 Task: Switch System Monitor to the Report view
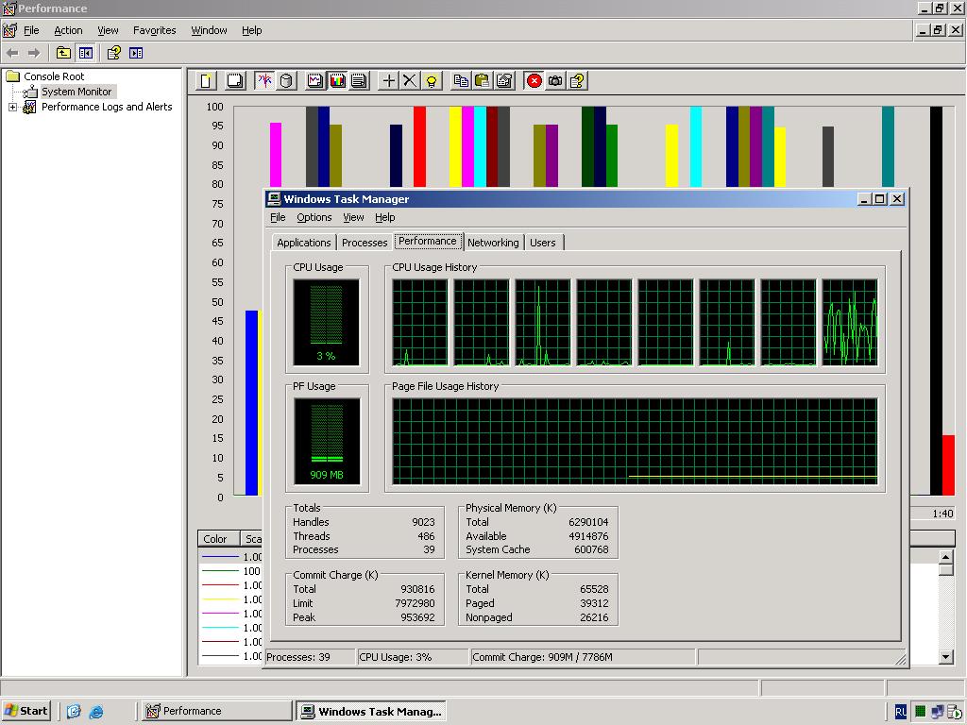(359, 81)
